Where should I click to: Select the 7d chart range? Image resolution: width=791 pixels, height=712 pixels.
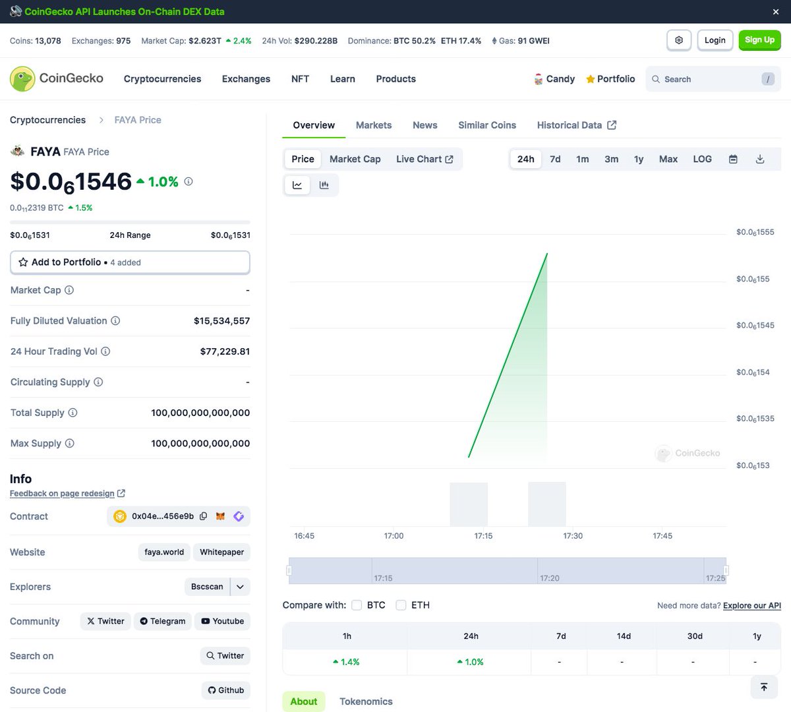tap(555, 159)
